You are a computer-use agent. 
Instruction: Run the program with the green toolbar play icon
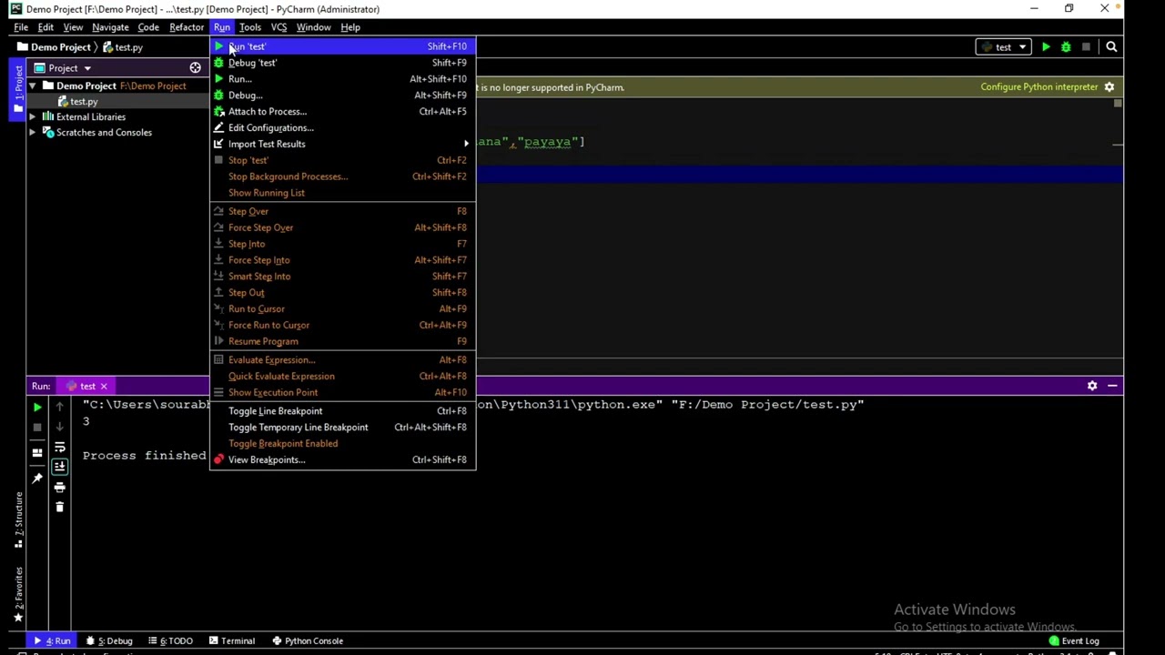click(1046, 47)
